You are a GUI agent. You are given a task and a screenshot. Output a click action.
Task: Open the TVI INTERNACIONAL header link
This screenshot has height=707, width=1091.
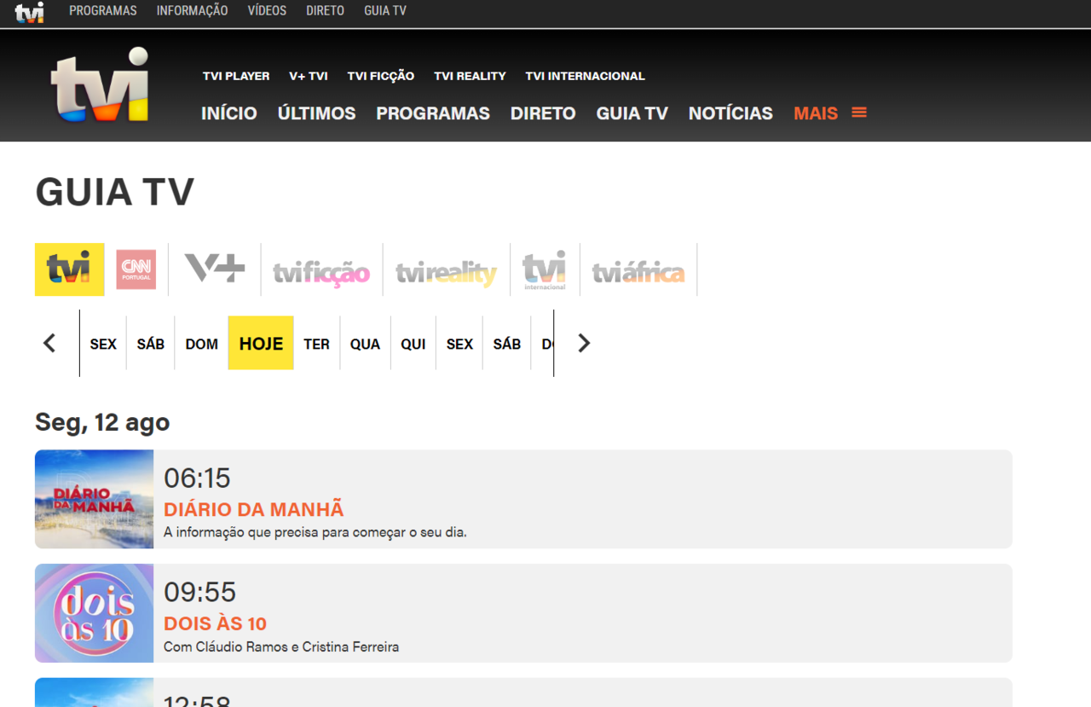pos(586,76)
